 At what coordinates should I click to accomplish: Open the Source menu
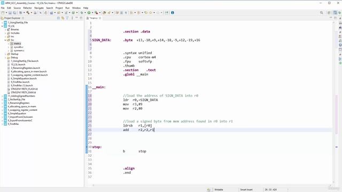(x=17, y=8)
